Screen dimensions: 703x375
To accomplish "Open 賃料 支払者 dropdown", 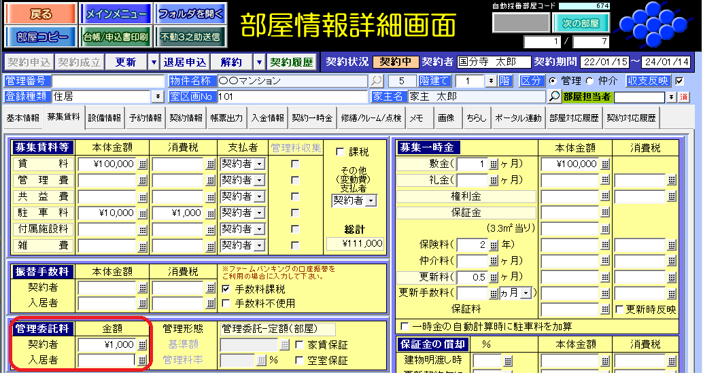I will (259, 164).
